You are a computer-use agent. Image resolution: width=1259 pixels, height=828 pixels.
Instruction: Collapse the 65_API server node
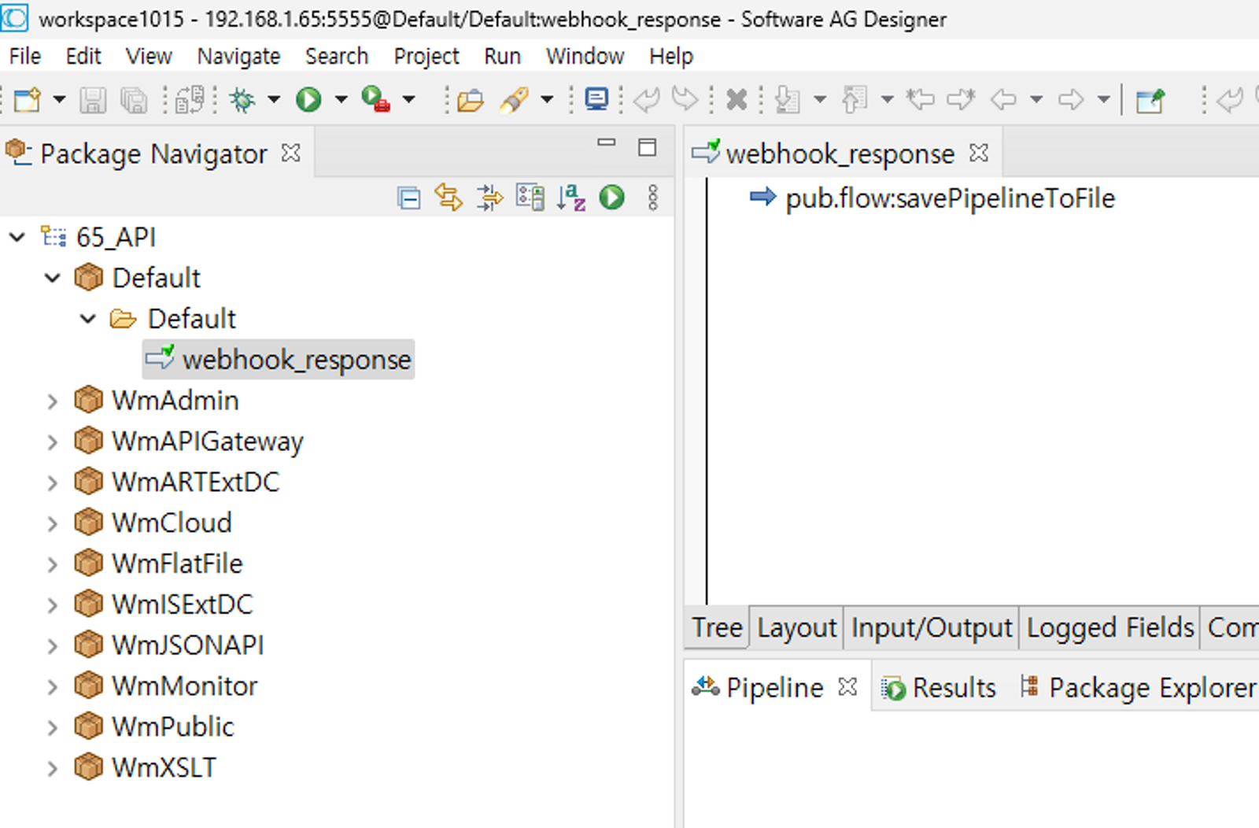[x=17, y=237]
